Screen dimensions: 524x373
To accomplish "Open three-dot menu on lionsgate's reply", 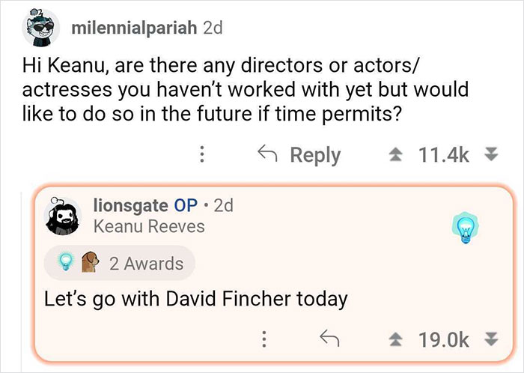I will [x=263, y=340].
